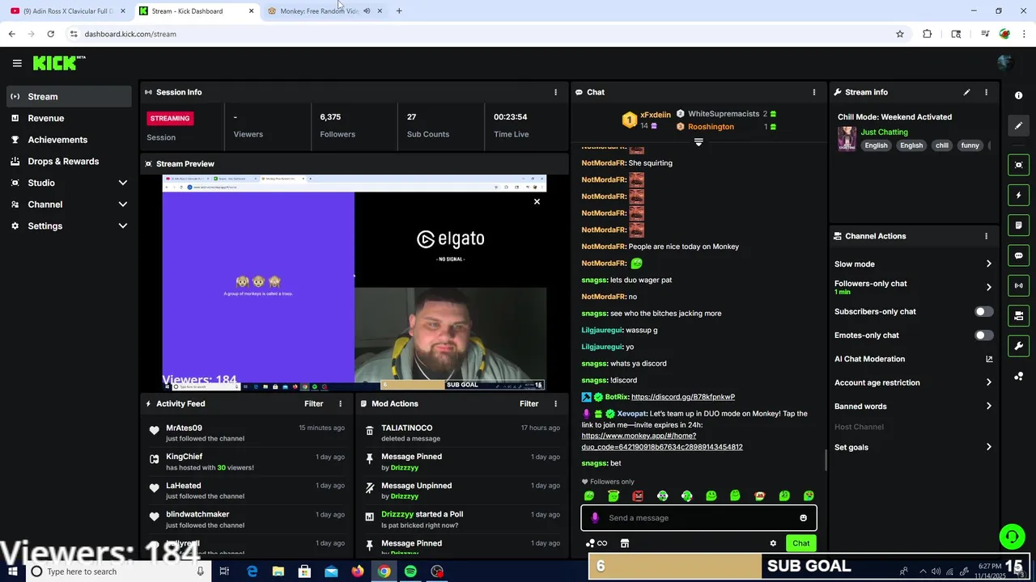The height and width of the screenshot is (582, 1036).
Task: Open the hamburger menu beside Kick logo
Action: (17, 63)
